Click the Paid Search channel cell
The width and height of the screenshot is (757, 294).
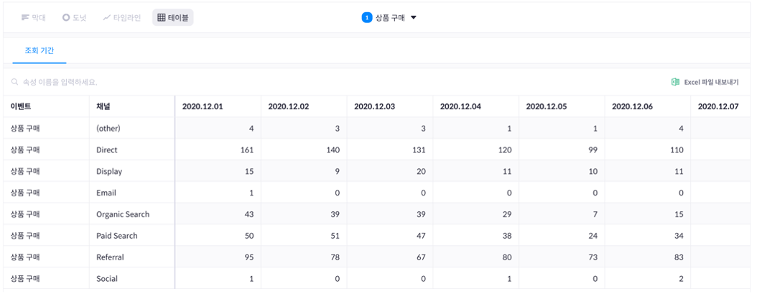point(116,236)
